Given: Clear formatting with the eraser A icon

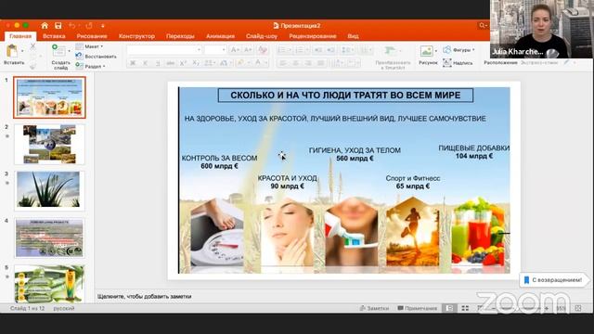Looking at the screenshot, I should click(262, 50).
